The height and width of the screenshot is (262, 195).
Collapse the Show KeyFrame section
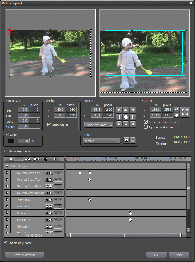(6, 151)
